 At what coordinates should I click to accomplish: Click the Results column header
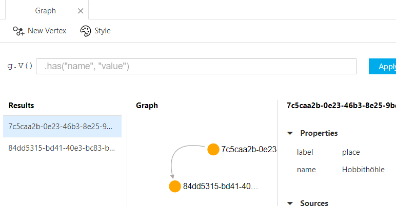[21, 106]
